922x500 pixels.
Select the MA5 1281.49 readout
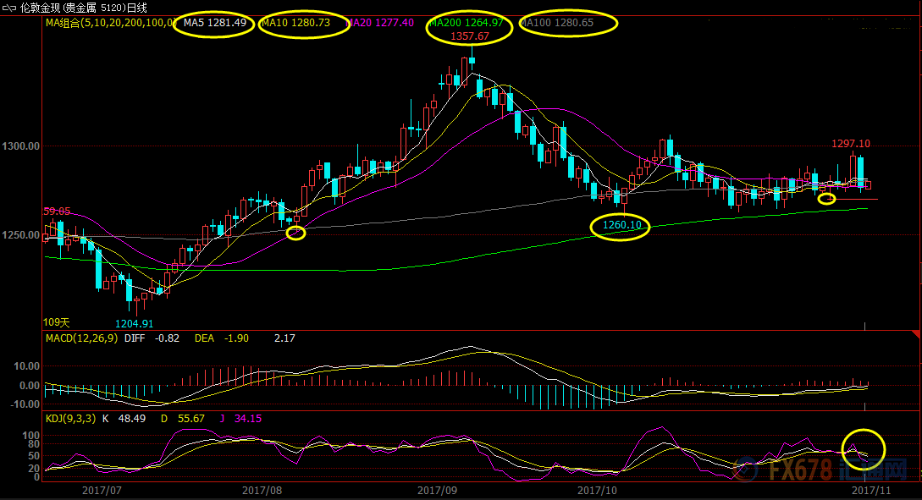coord(215,23)
